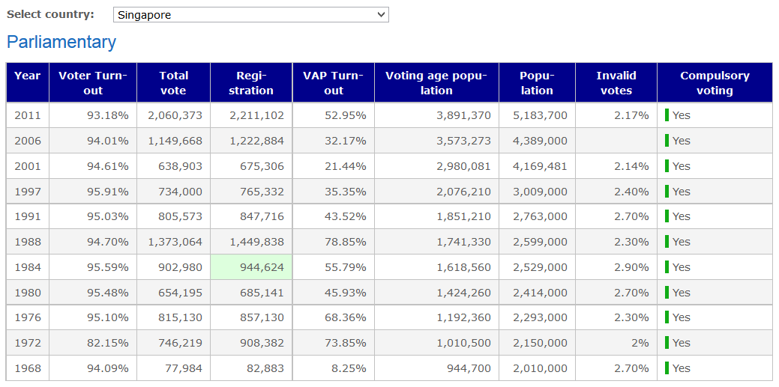The width and height of the screenshot is (779, 387).
Task: Click the VAP Turnout column header
Action: 333,82
